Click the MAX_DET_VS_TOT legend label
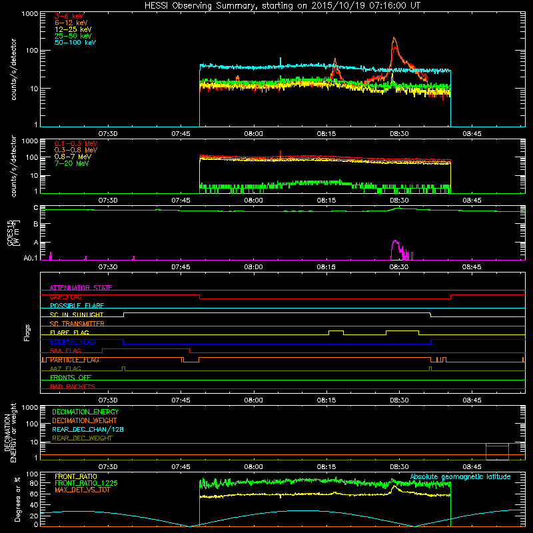The width and height of the screenshot is (533, 533). [82, 490]
